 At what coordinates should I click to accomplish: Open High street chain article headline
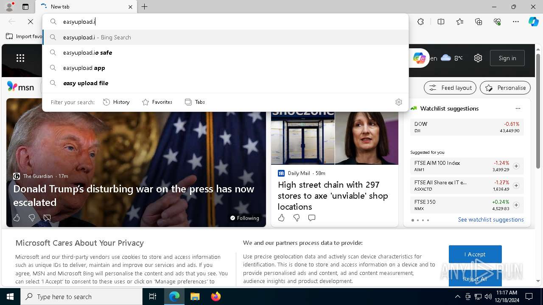(x=333, y=196)
